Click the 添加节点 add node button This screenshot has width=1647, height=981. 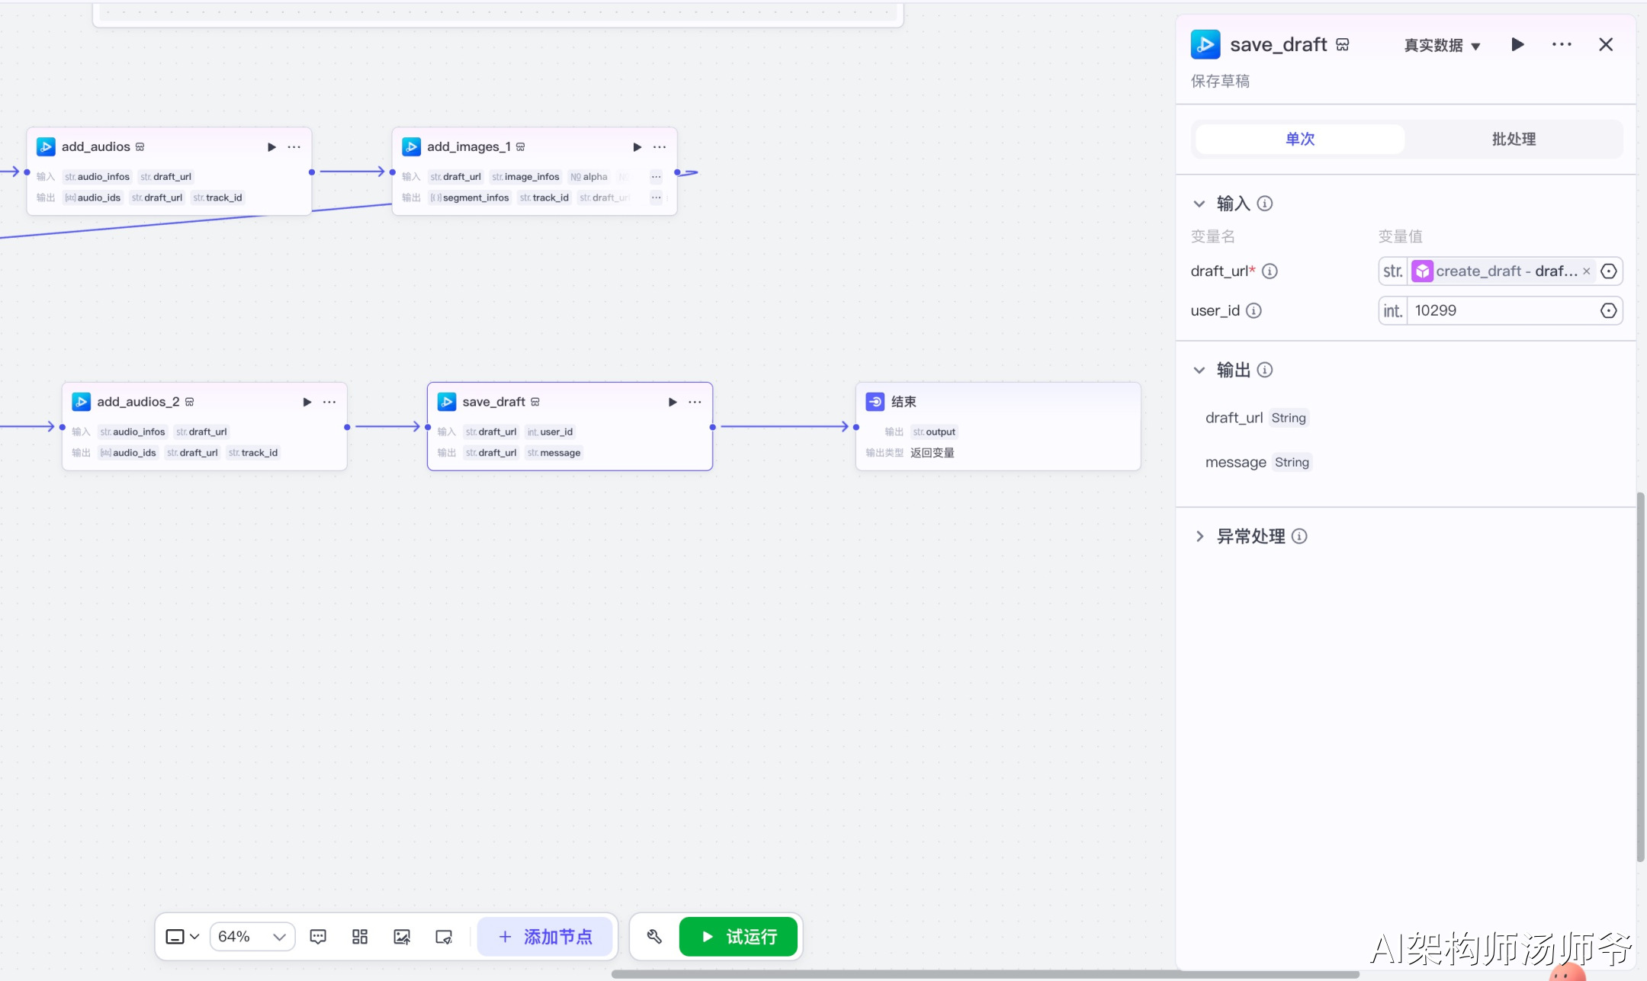544,937
